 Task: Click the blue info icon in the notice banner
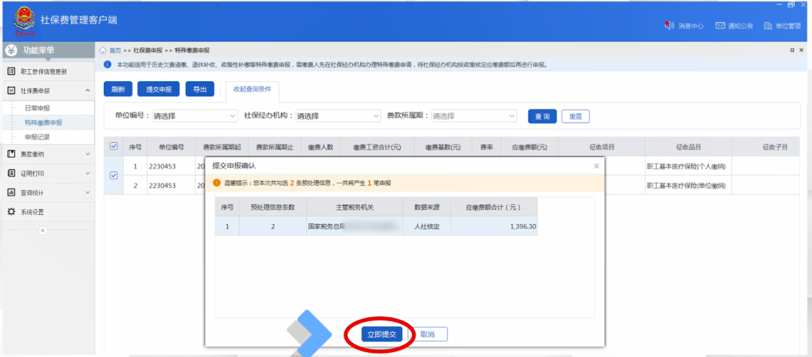click(x=108, y=65)
